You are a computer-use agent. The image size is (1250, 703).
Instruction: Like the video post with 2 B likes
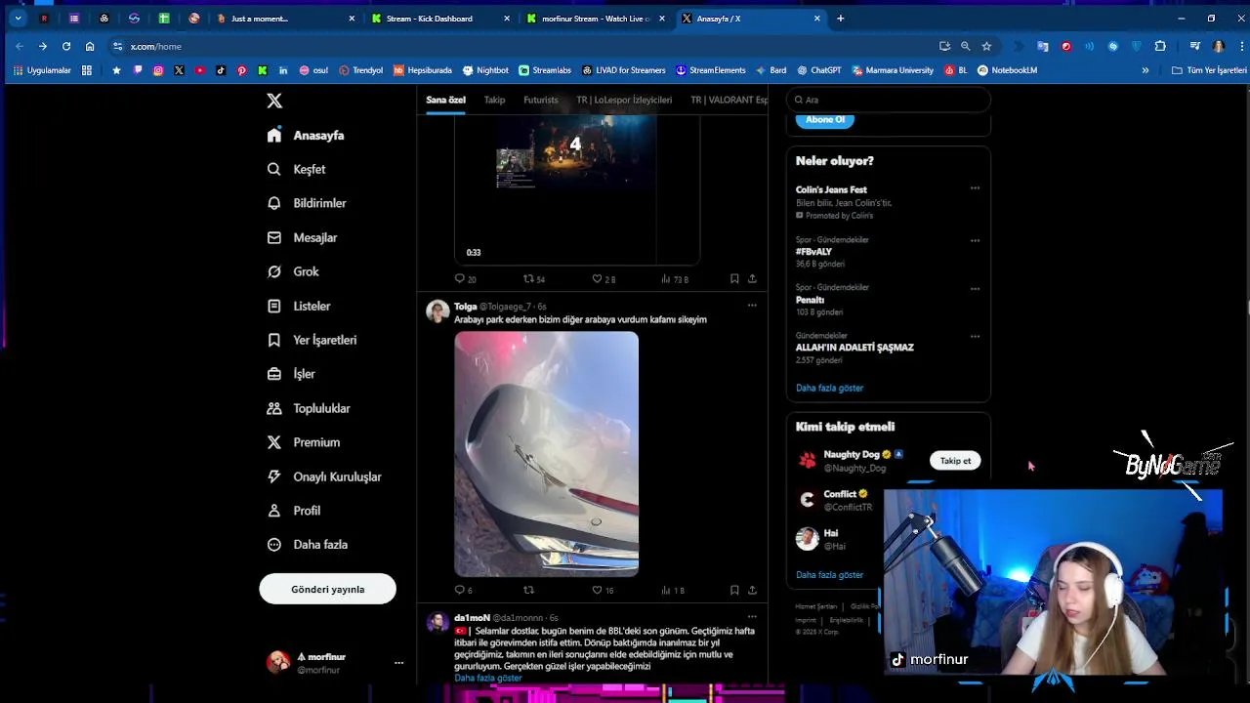604,279
